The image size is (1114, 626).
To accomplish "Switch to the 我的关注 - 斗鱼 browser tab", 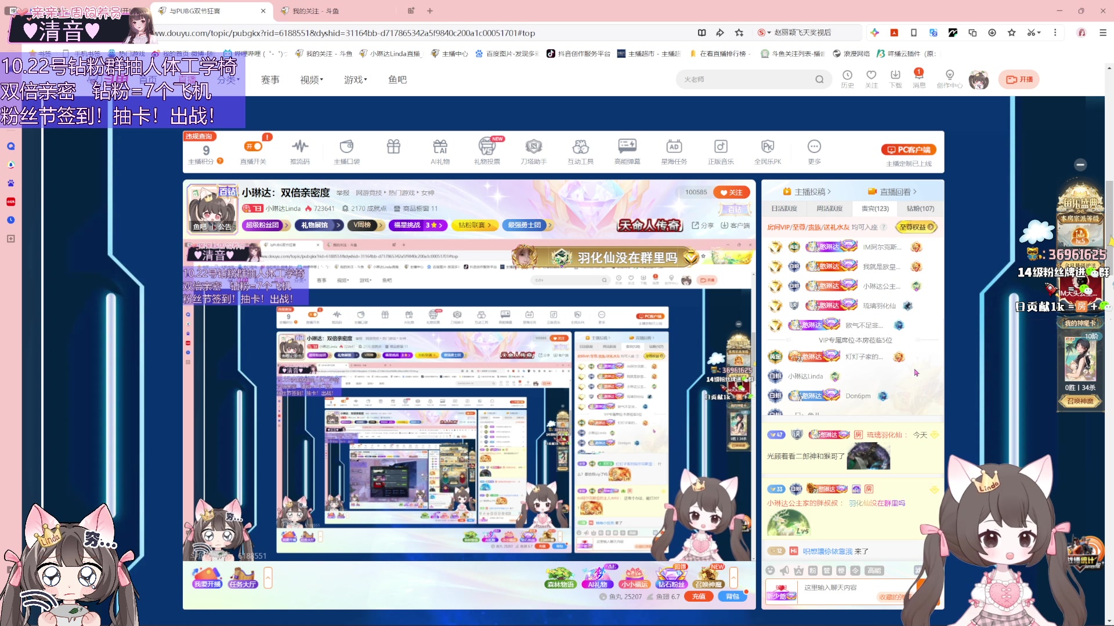I will [x=316, y=11].
